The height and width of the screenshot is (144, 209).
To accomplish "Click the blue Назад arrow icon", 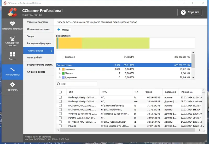I will click(x=59, y=29).
